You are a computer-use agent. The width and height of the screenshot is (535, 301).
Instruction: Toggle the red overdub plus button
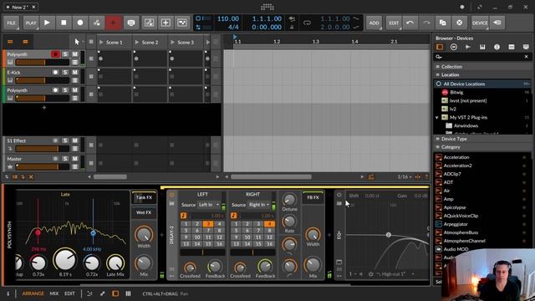(x=114, y=23)
